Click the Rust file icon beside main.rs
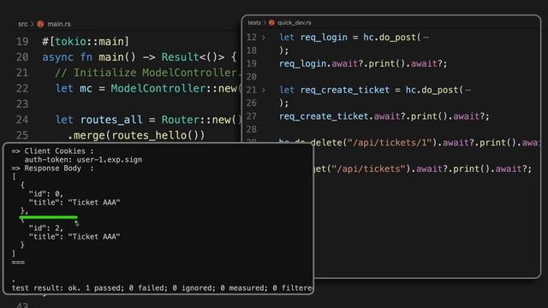Viewport: 548px width, 308px height. (x=40, y=24)
